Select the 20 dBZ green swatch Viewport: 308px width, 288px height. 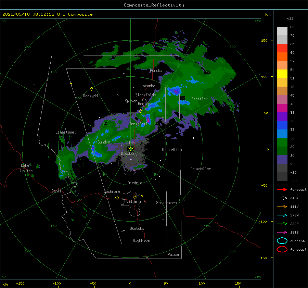[282, 151]
